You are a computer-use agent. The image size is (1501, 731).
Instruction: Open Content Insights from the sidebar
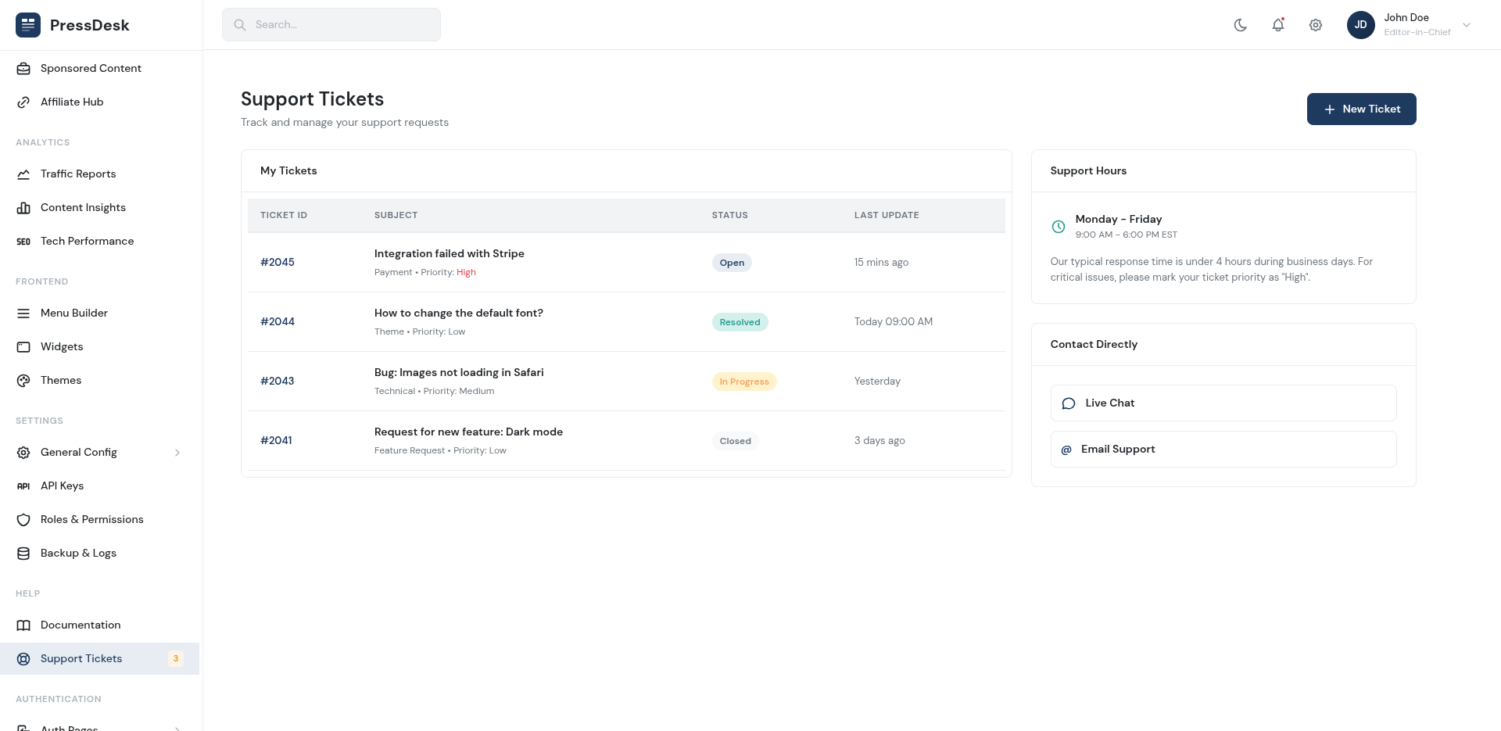(x=83, y=208)
